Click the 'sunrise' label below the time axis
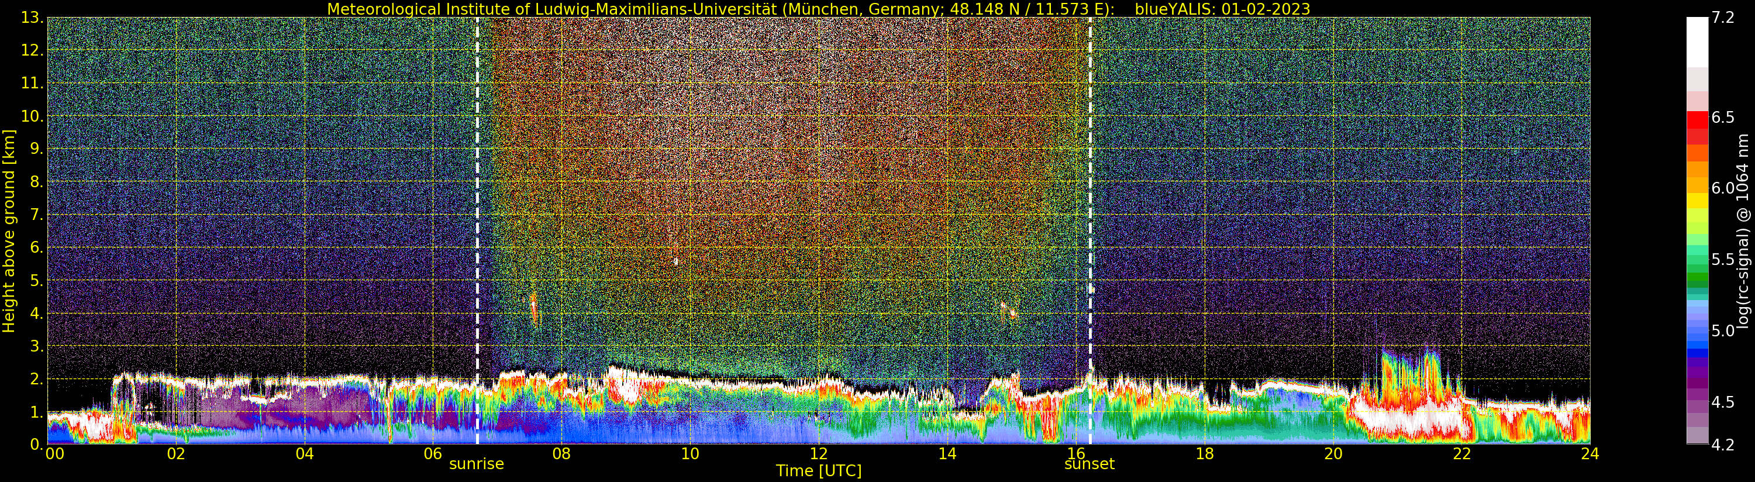This screenshot has height=482, width=1755. pos(476,464)
